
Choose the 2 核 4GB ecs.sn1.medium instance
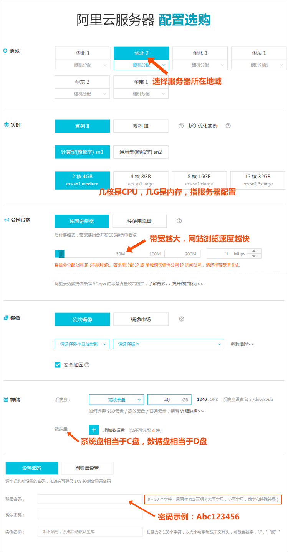click(83, 180)
